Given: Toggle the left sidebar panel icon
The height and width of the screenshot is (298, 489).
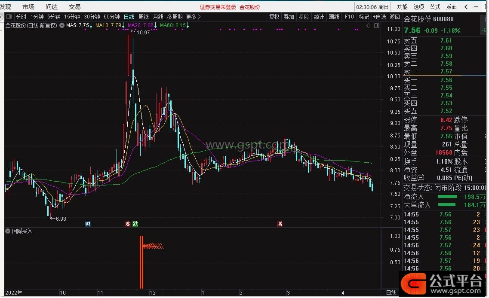Looking at the screenshot, I should 9,17.
